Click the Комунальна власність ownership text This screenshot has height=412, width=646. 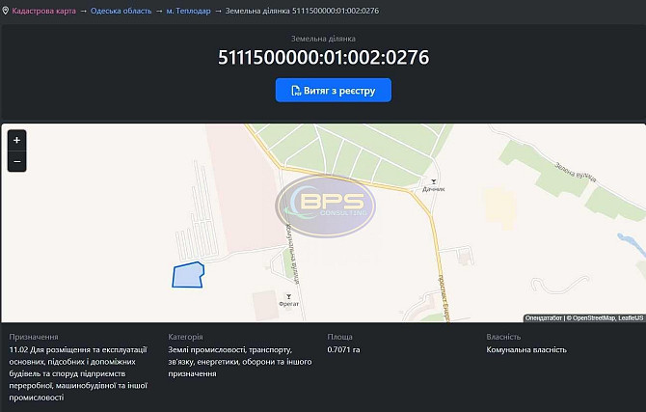click(526, 376)
